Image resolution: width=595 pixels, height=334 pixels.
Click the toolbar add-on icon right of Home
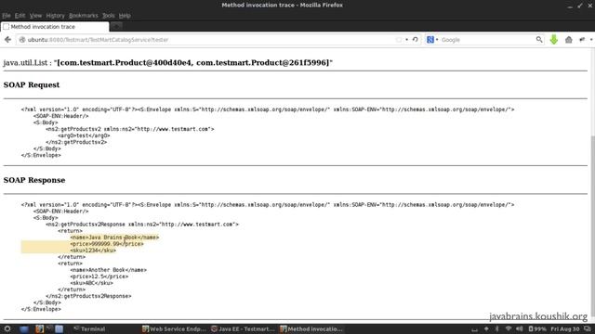[x=582, y=39]
